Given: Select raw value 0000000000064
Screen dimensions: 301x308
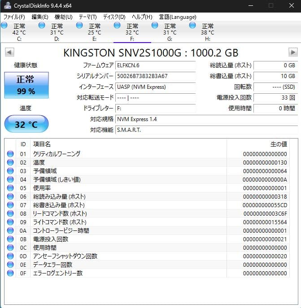Looking at the screenshot, I should tap(265, 171).
